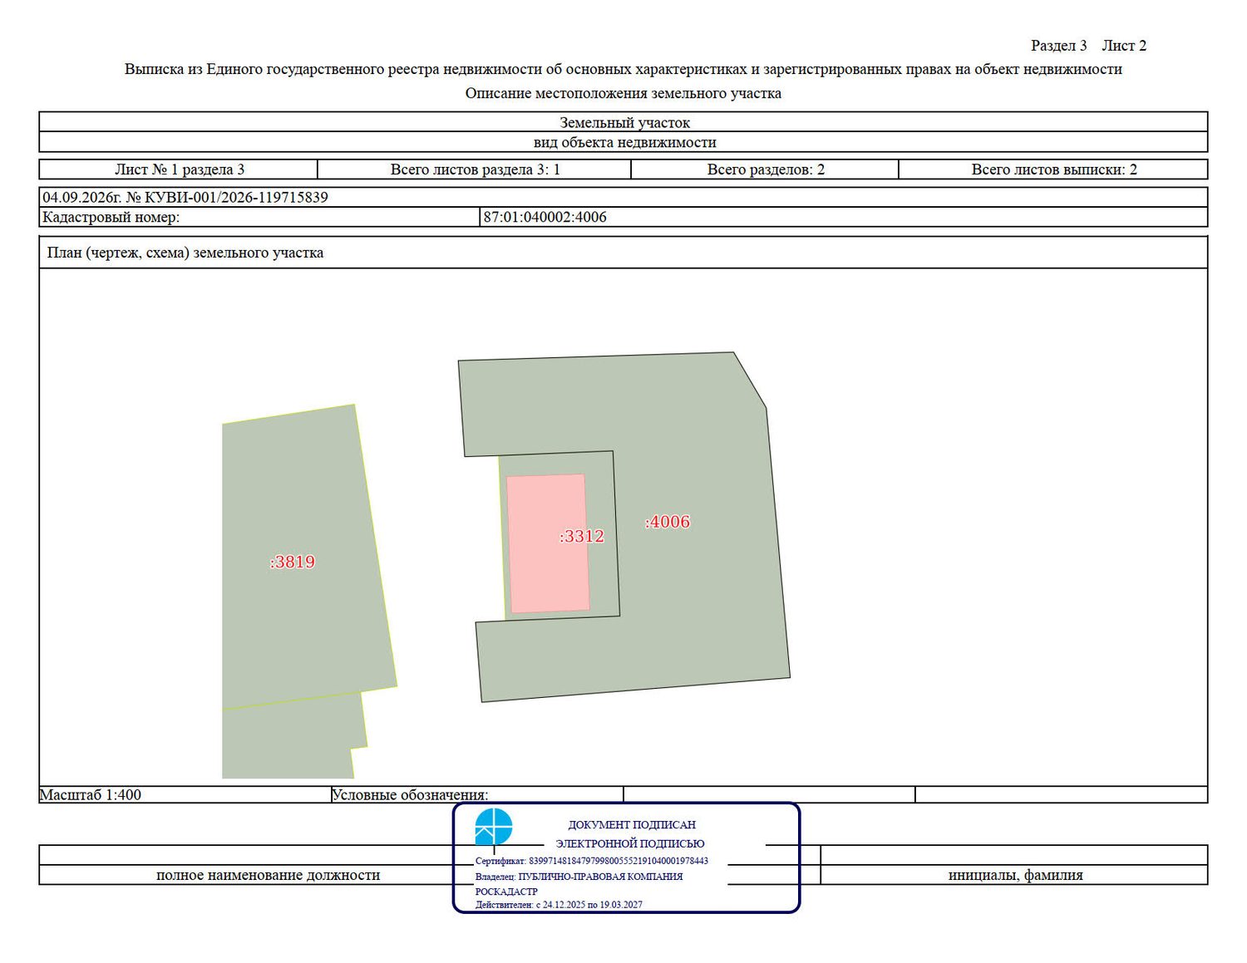Click the "Масштаб 1:400" scale text
Screen dimensions: 1247x963
coord(91,795)
